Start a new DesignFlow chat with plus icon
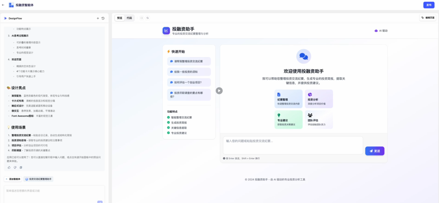This screenshot has height=203, width=439. (98, 18)
